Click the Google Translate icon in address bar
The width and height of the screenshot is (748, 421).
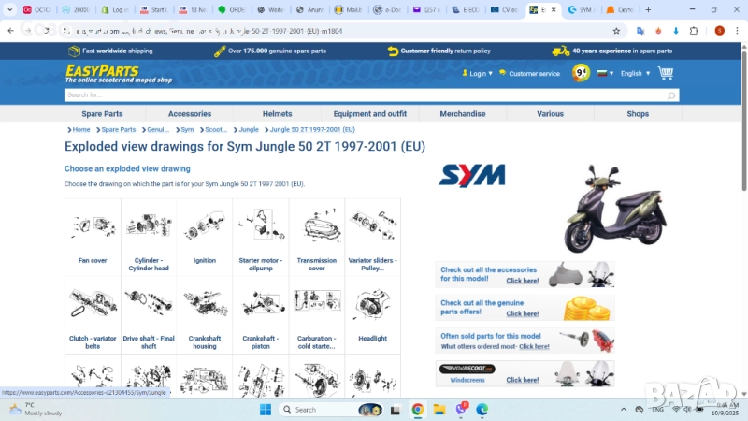[640, 31]
